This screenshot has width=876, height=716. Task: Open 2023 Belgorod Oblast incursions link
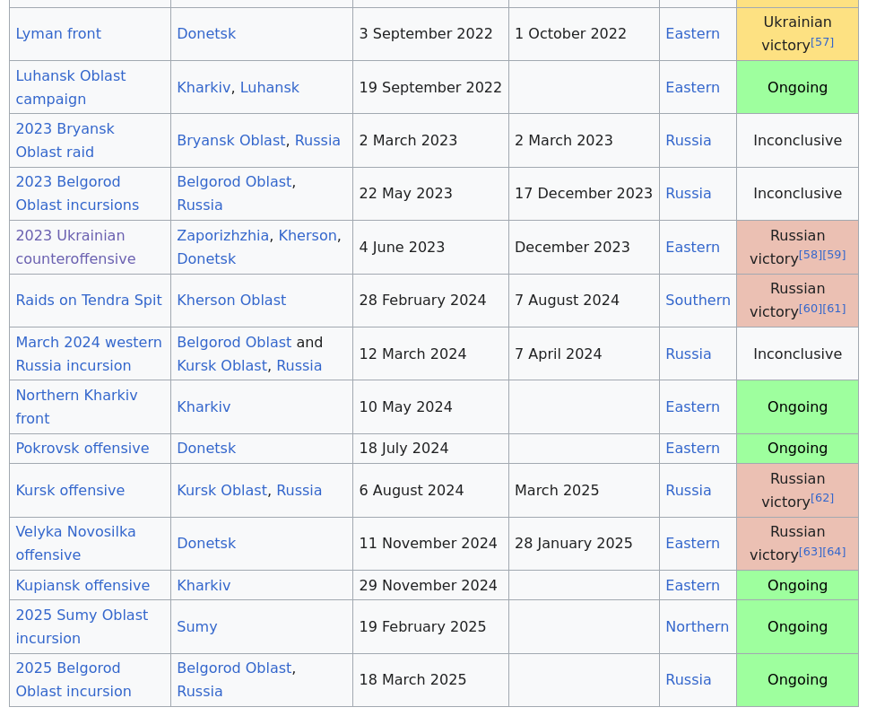coord(77,194)
